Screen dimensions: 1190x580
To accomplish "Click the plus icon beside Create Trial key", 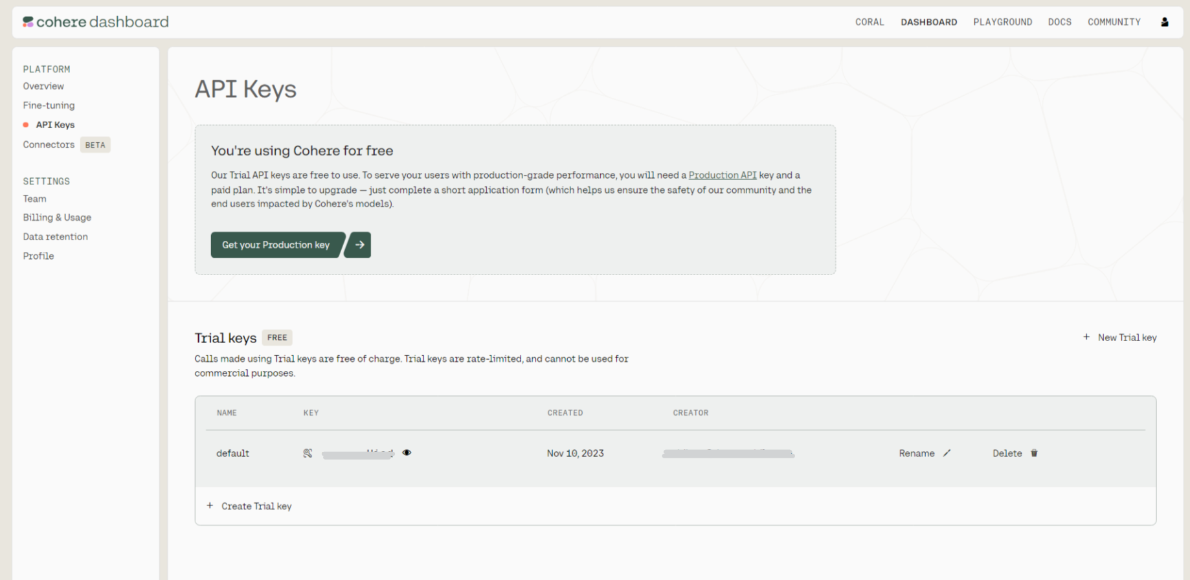I will pos(210,506).
